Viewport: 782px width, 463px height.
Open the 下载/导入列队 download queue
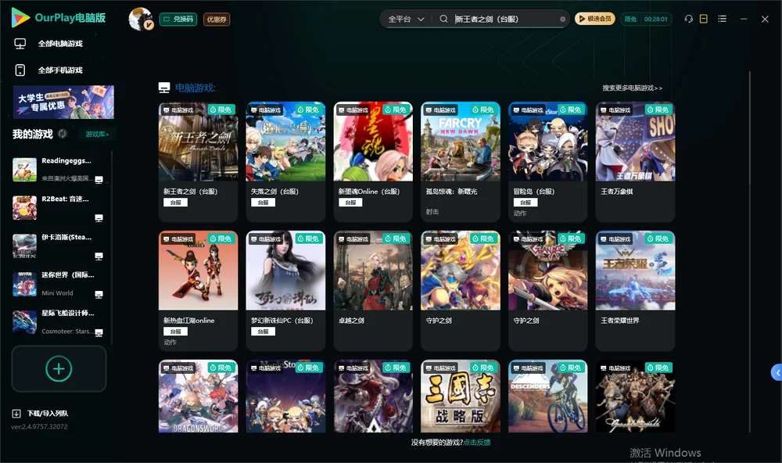40,413
